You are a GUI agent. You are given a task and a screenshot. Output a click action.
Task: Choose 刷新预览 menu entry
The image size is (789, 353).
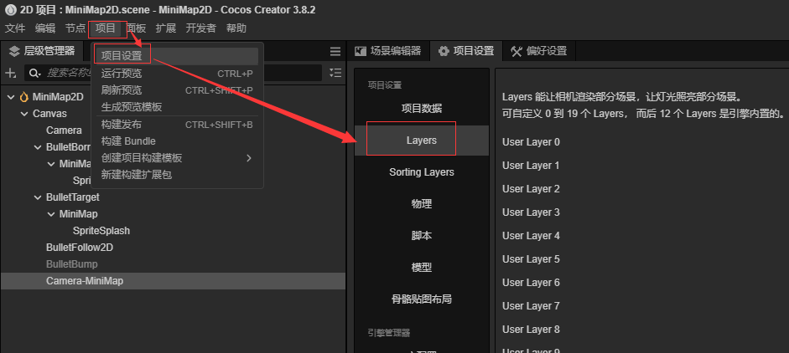tap(177, 90)
